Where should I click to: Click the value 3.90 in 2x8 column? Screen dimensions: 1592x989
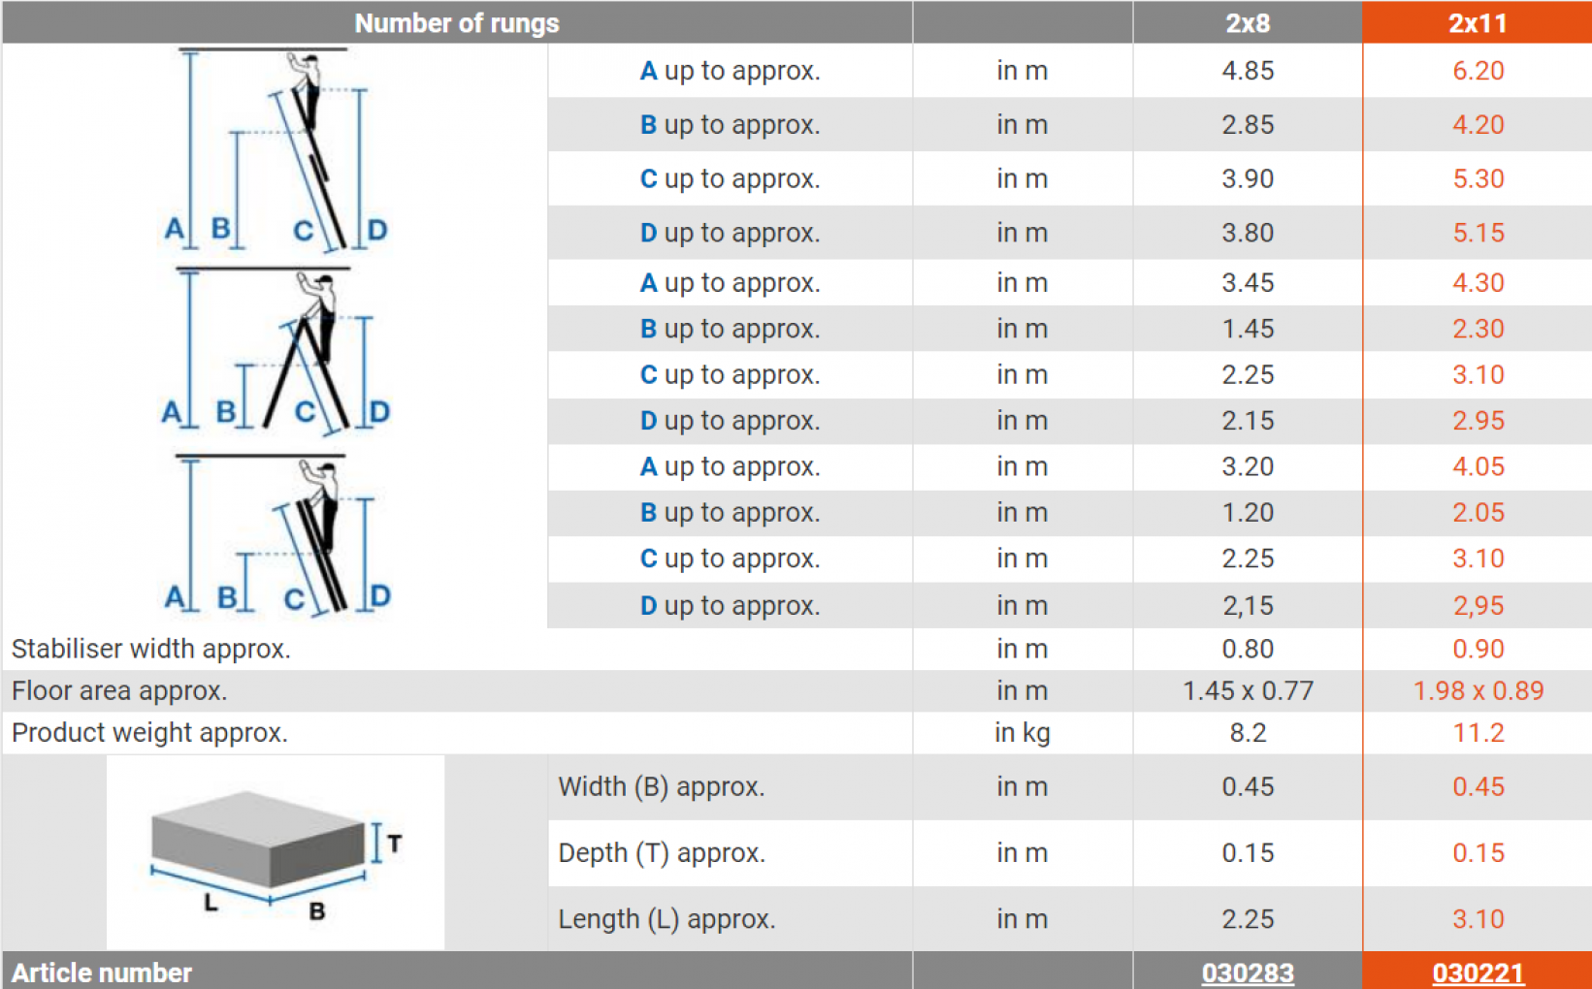click(1248, 179)
